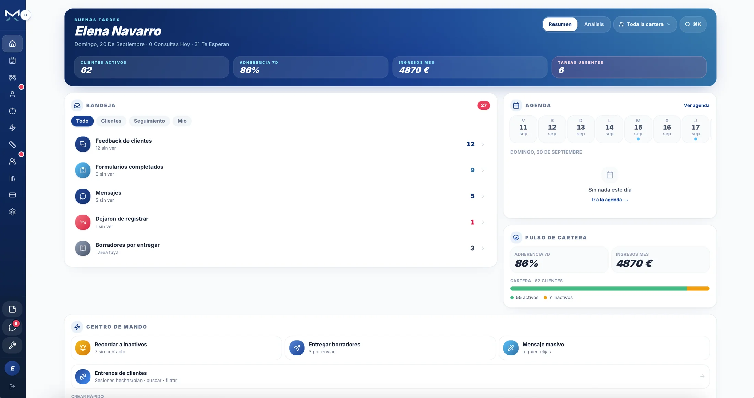
Task: Open the Toda la cartera dropdown
Action: (645, 24)
